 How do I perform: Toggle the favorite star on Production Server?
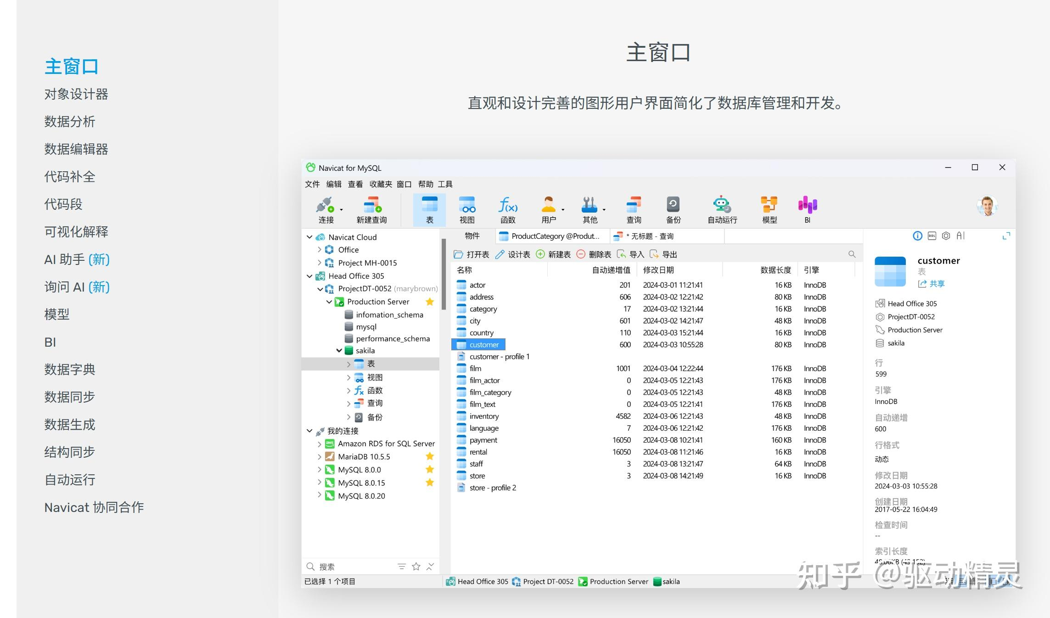pyautogui.click(x=430, y=302)
